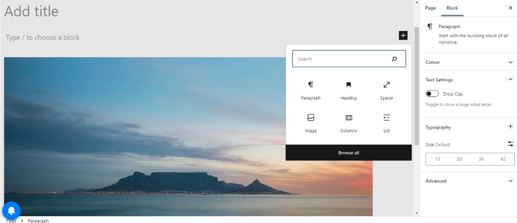Screen dimensions: 517x223
Task: Click Browse all blocks button
Action: pyautogui.click(x=349, y=153)
